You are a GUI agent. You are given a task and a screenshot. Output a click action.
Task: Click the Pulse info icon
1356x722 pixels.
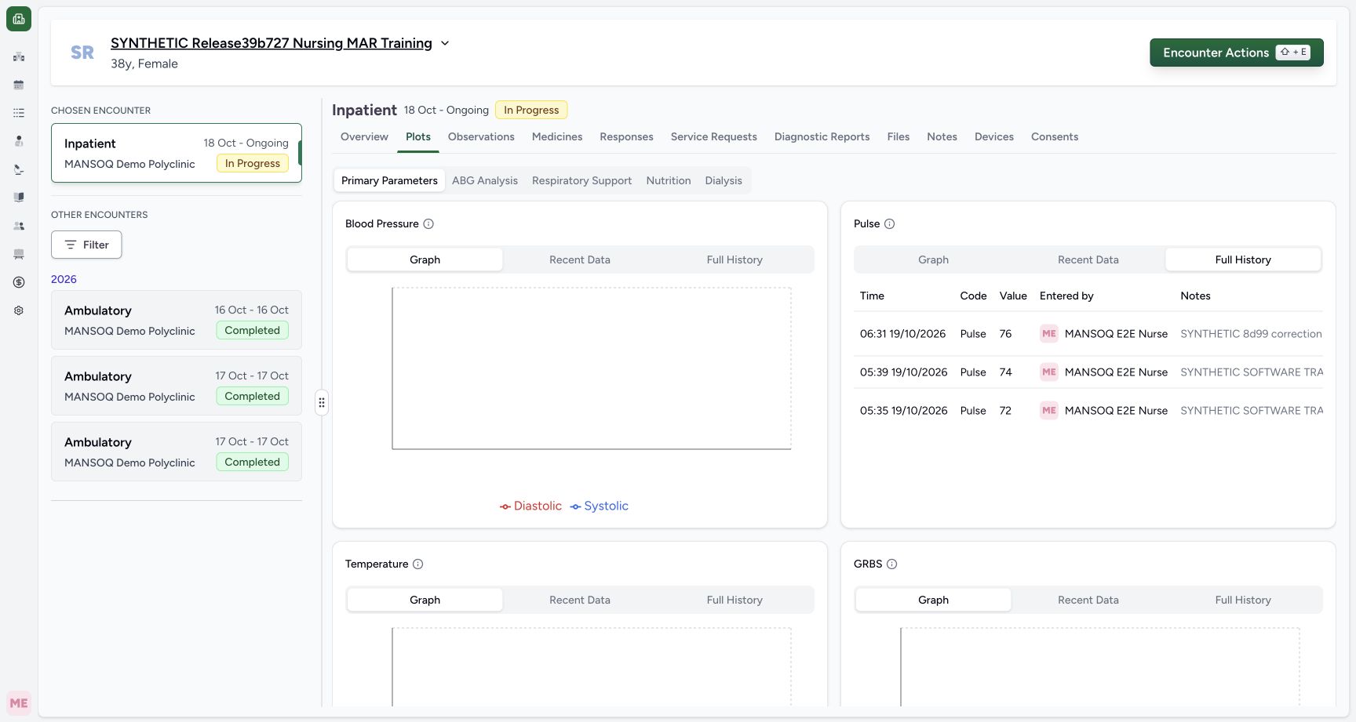889,224
